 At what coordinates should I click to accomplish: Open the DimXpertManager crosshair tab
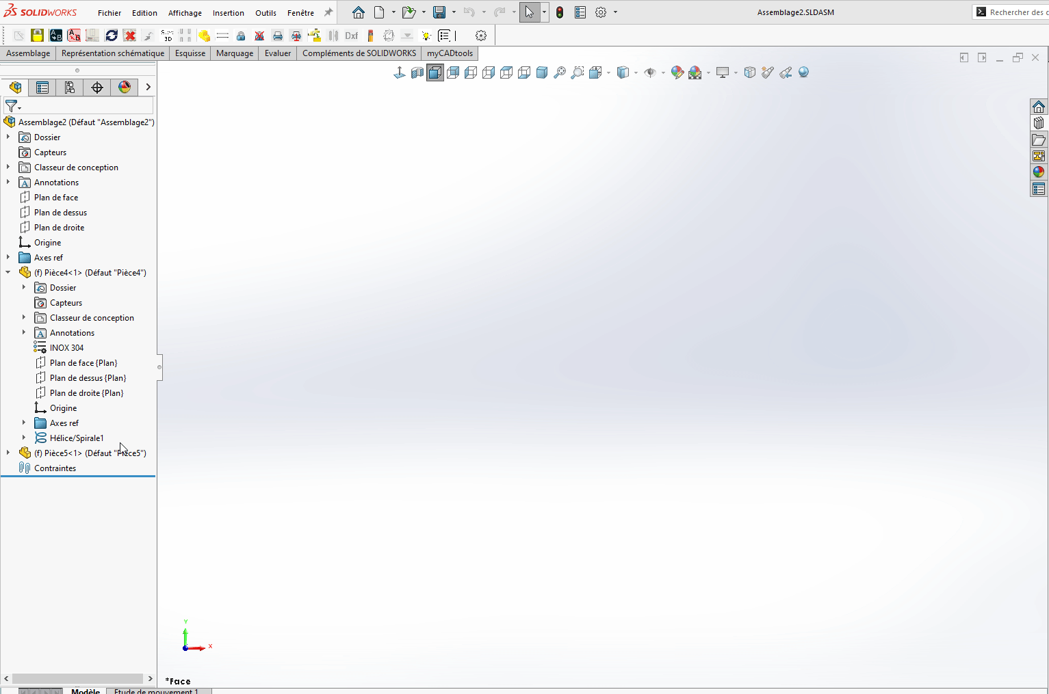tap(97, 87)
